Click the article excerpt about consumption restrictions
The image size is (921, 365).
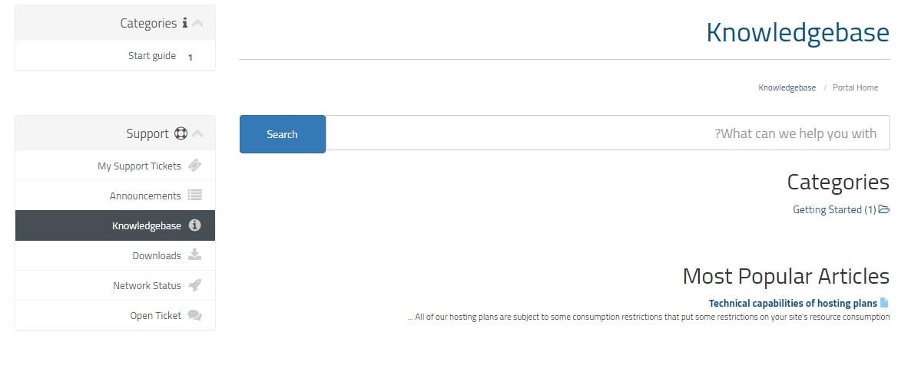tap(648, 317)
